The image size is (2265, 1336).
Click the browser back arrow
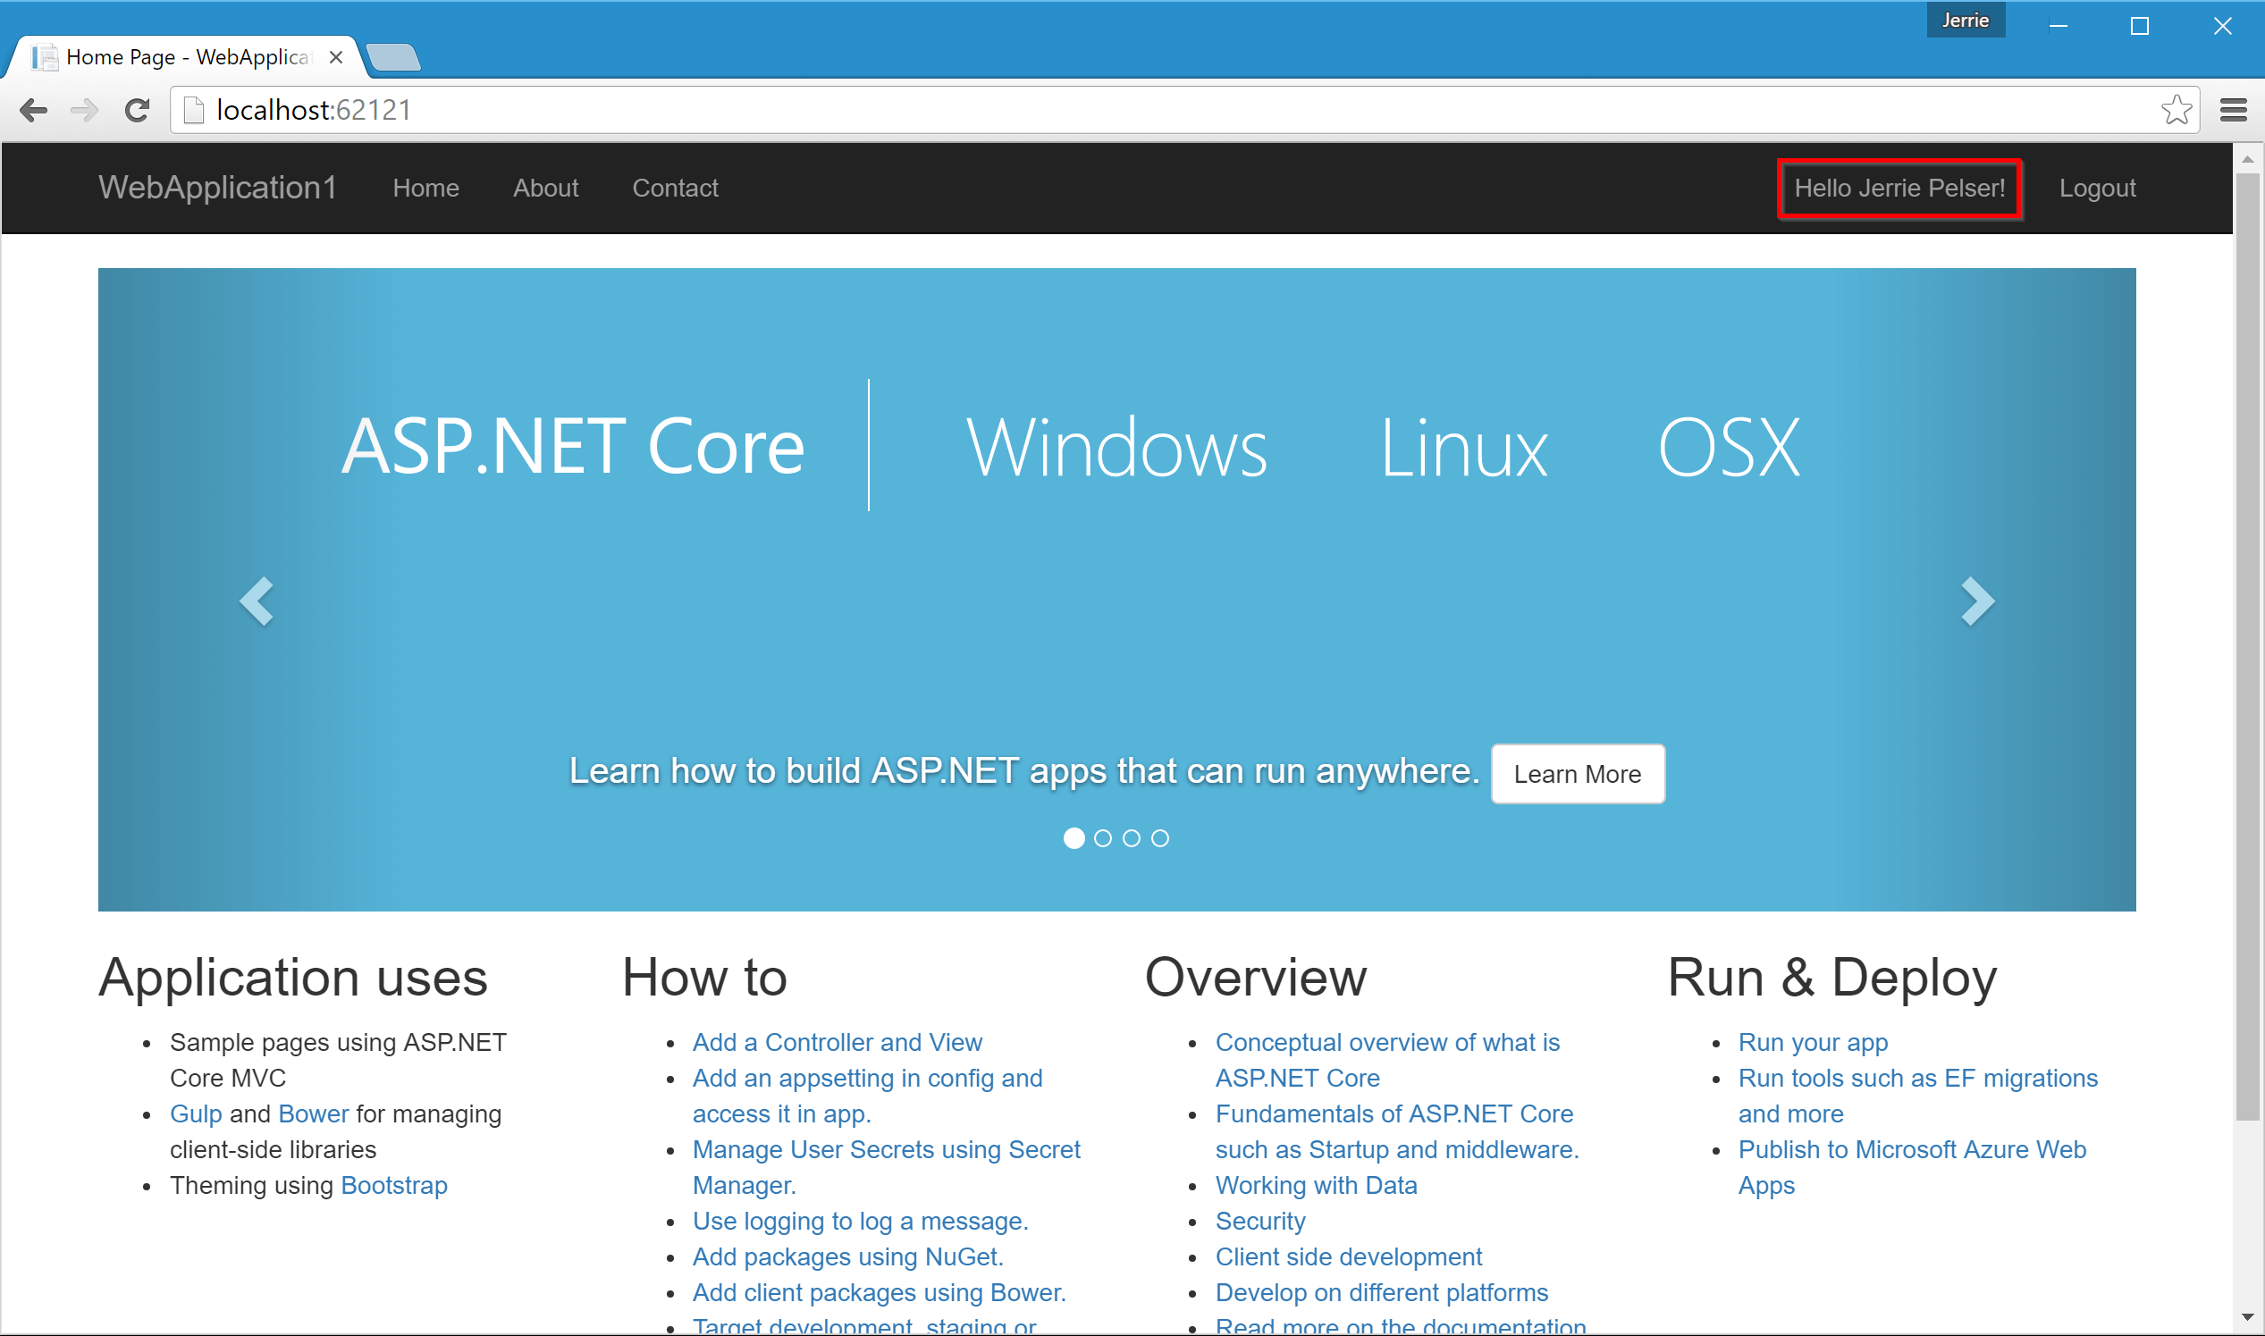33,110
